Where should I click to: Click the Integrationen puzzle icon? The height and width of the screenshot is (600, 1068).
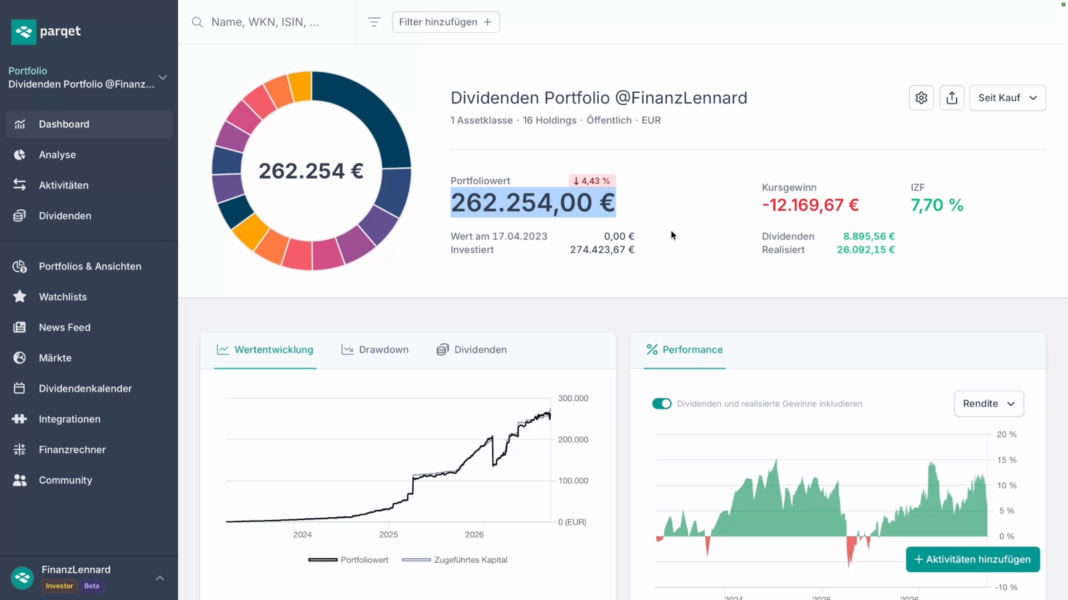pyautogui.click(x=19, y=419)
